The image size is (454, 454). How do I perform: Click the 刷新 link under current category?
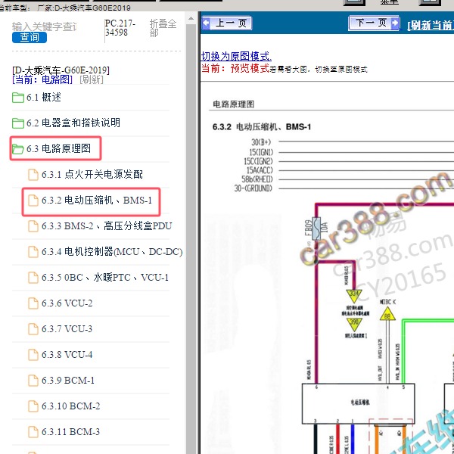92,79
